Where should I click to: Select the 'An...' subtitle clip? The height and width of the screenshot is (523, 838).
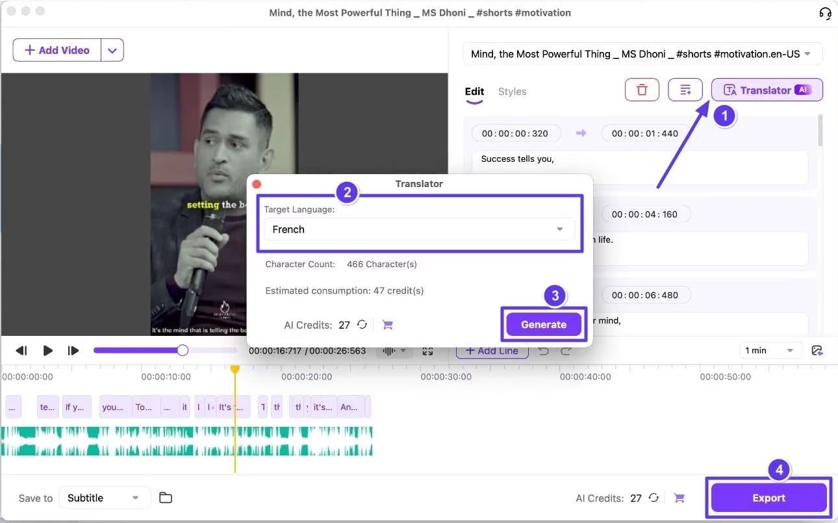[x=351, y=407]
